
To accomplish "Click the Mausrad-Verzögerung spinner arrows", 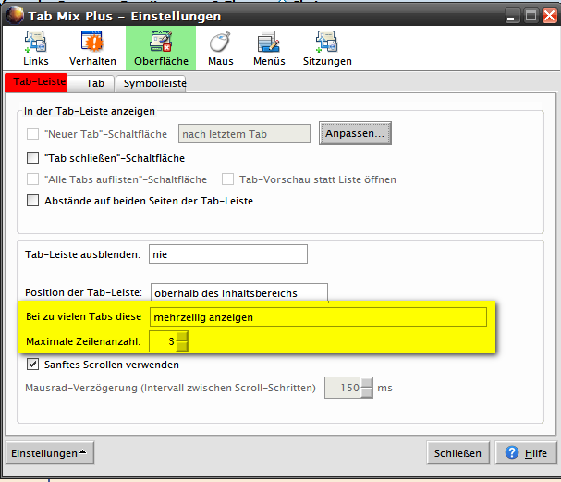I will click(367, 388).
